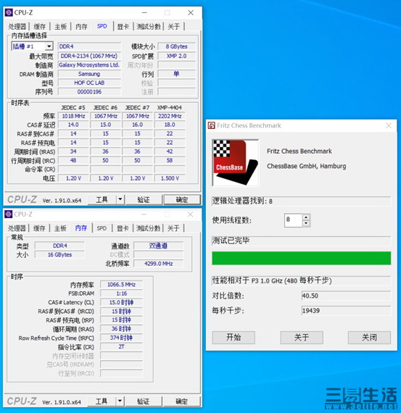Screen dimensions: 401x413
Task: Minimize the top CPU-Z window
Action: pos(144,12)
